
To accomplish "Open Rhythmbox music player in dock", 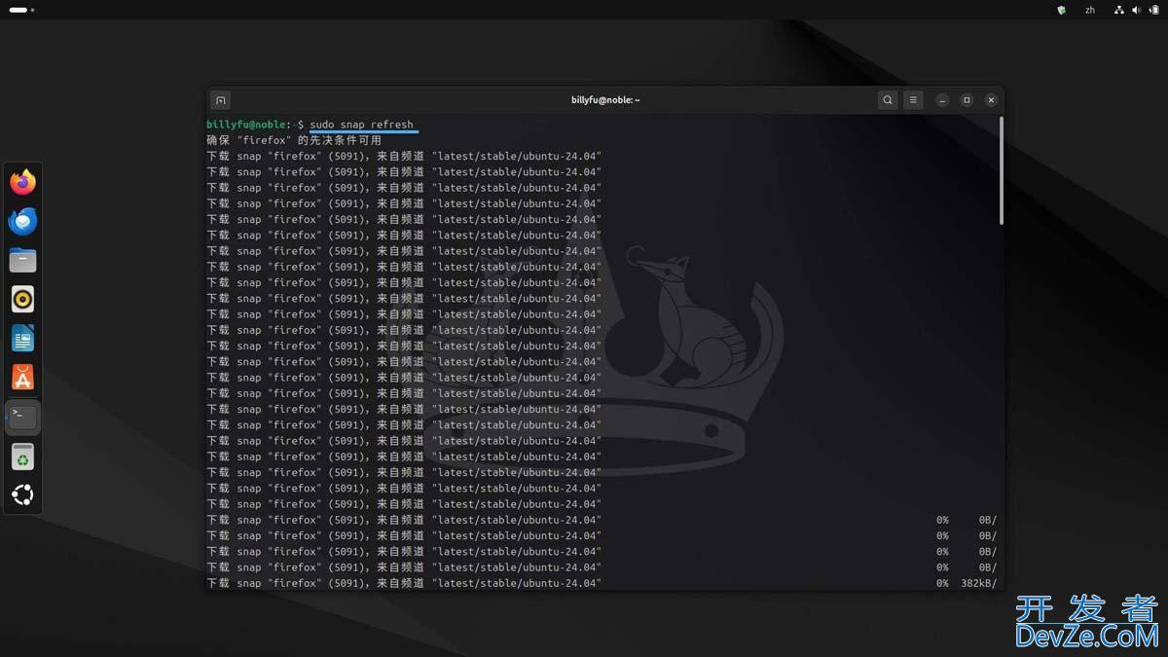I will click(x=22, y=299).
